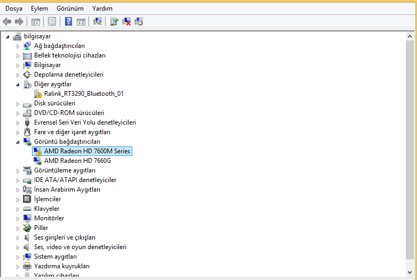Click the USB controllers plug icon
This screenshot has height=280, width=417.
point(27,122)
